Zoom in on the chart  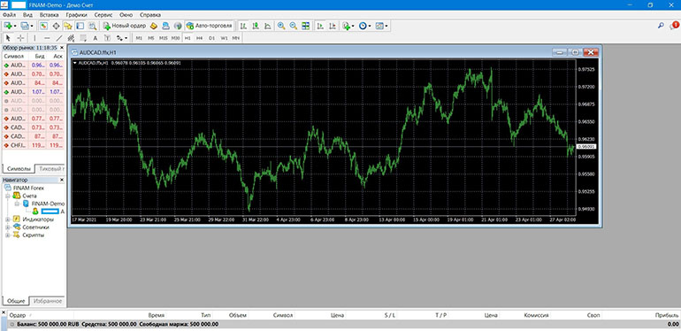coord(281,26)
